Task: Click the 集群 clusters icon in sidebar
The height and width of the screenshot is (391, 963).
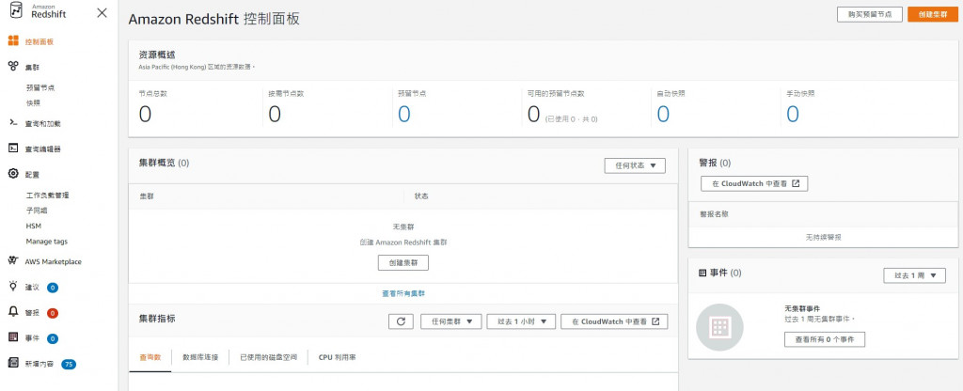Action: (x=13, y=67)
